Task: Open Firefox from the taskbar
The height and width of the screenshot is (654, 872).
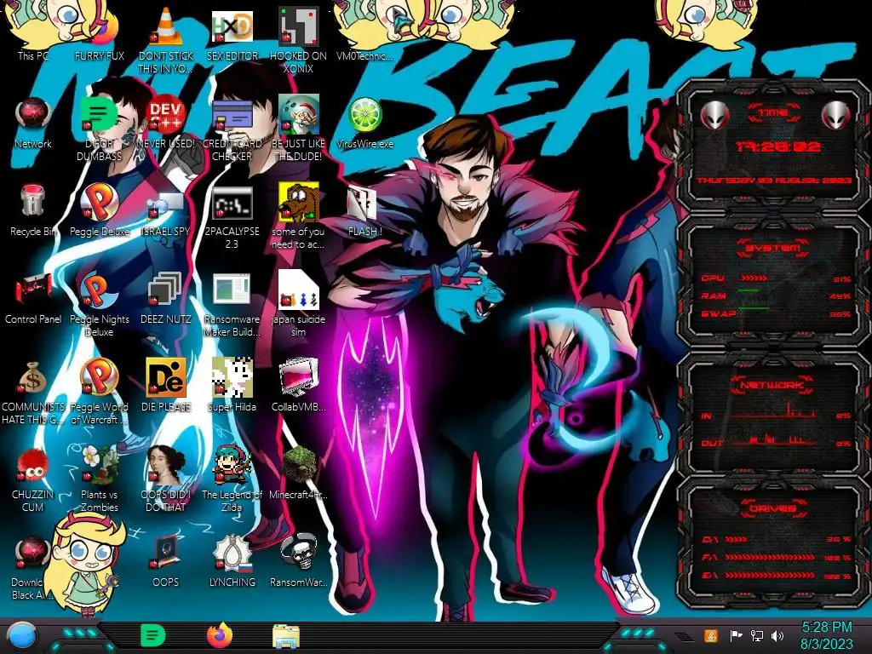Action: [220, 635]
